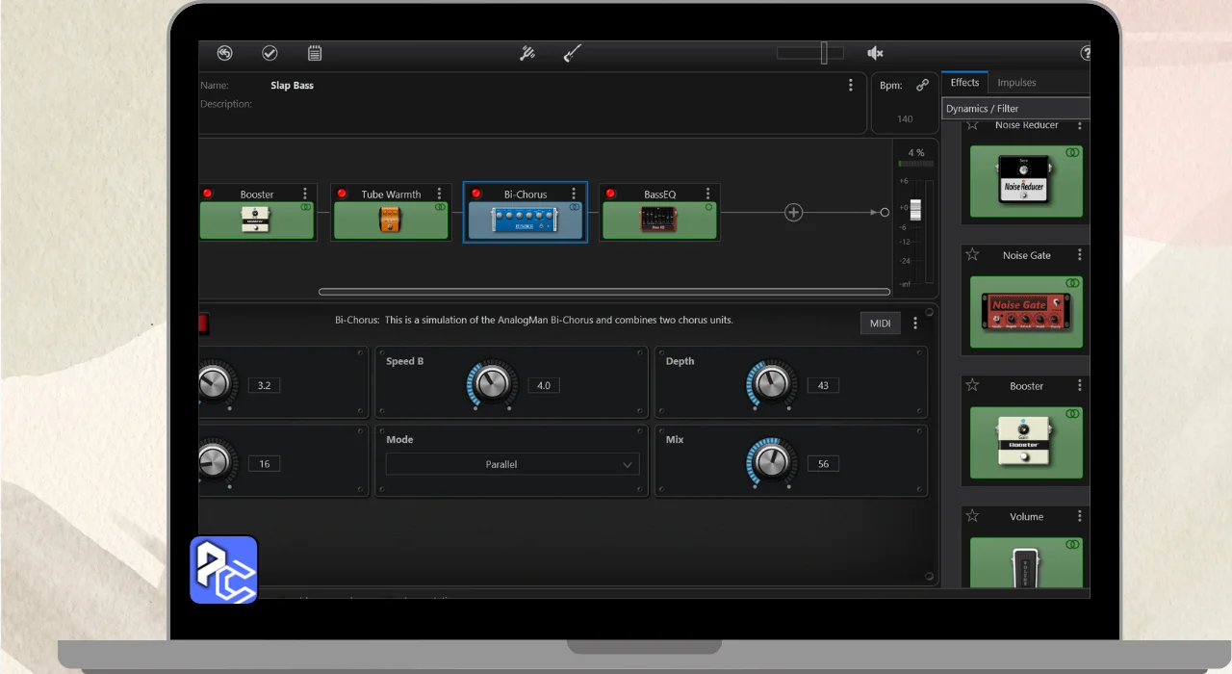Viewport: 1232px width, 674px height.
Task: Click the output level fader handle
Action: pyautogui.click(x=915, y=210)
